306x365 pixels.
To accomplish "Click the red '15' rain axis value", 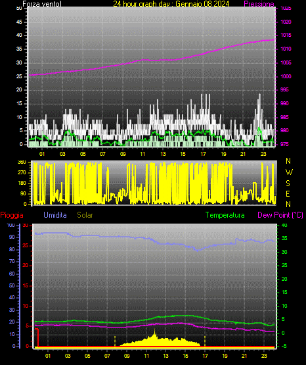I will click(26, 285).
